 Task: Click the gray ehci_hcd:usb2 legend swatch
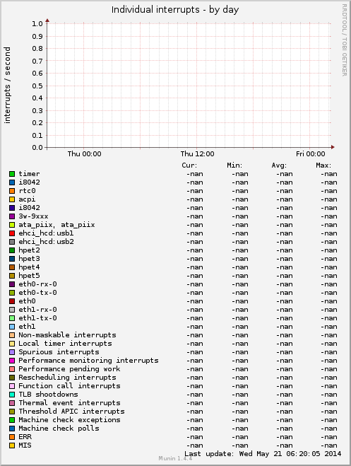point(12,242)
